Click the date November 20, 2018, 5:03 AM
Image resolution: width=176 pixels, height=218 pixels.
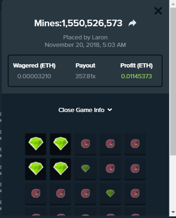tap(85, 45)
